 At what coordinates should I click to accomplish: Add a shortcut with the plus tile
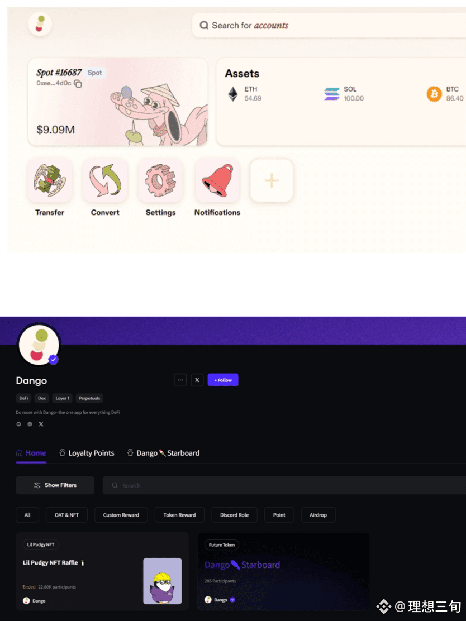[x=272, y=180]
